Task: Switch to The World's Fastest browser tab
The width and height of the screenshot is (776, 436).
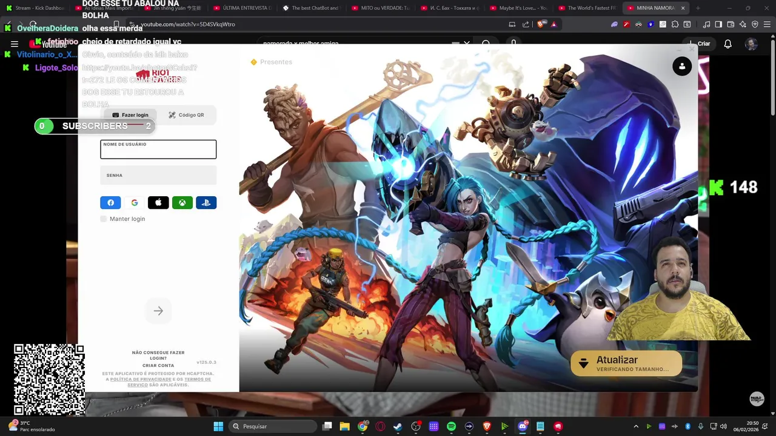Action: [587, 8]
